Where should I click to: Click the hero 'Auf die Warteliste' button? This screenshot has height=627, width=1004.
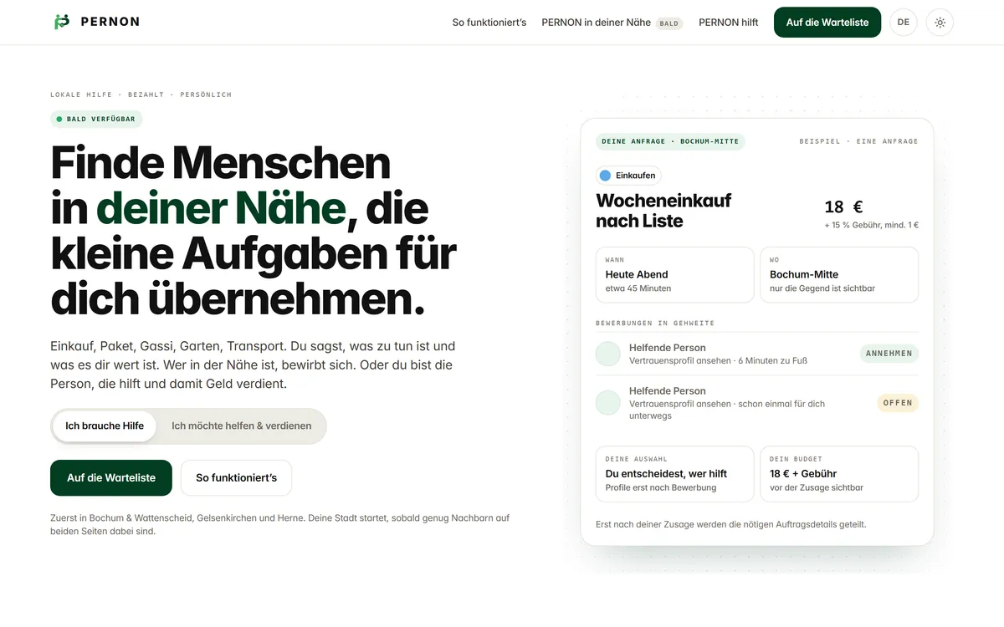[111, 478]
